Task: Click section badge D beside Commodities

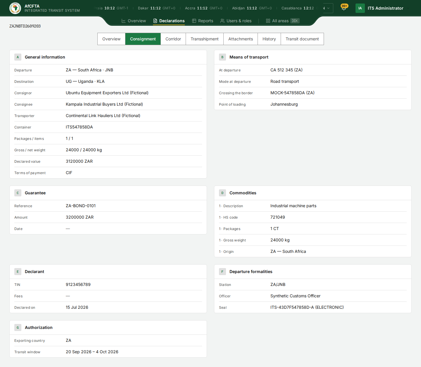Action: [222, 193]
